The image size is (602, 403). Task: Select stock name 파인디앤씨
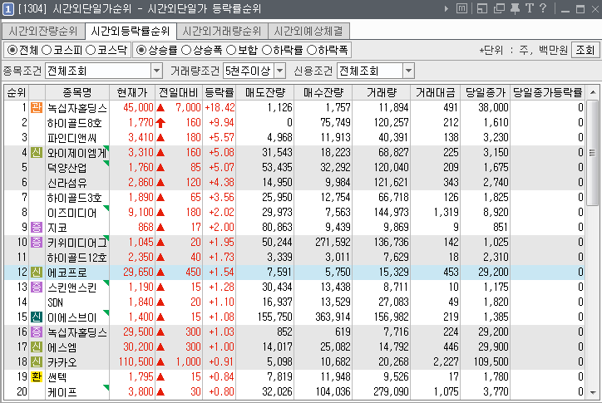72,138
